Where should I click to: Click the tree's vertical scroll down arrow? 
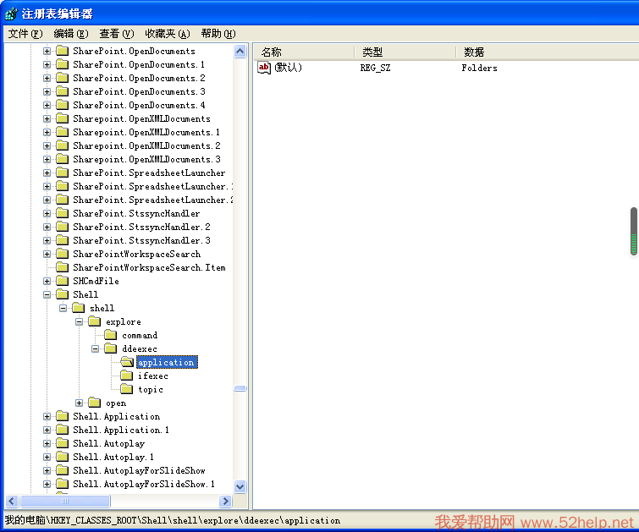click(x=240, y=486)
